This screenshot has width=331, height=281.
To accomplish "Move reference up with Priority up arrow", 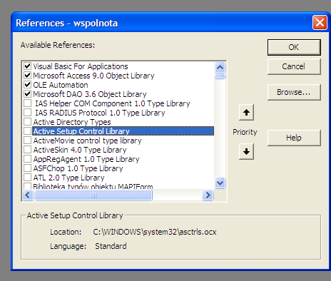I will point(246,112).
